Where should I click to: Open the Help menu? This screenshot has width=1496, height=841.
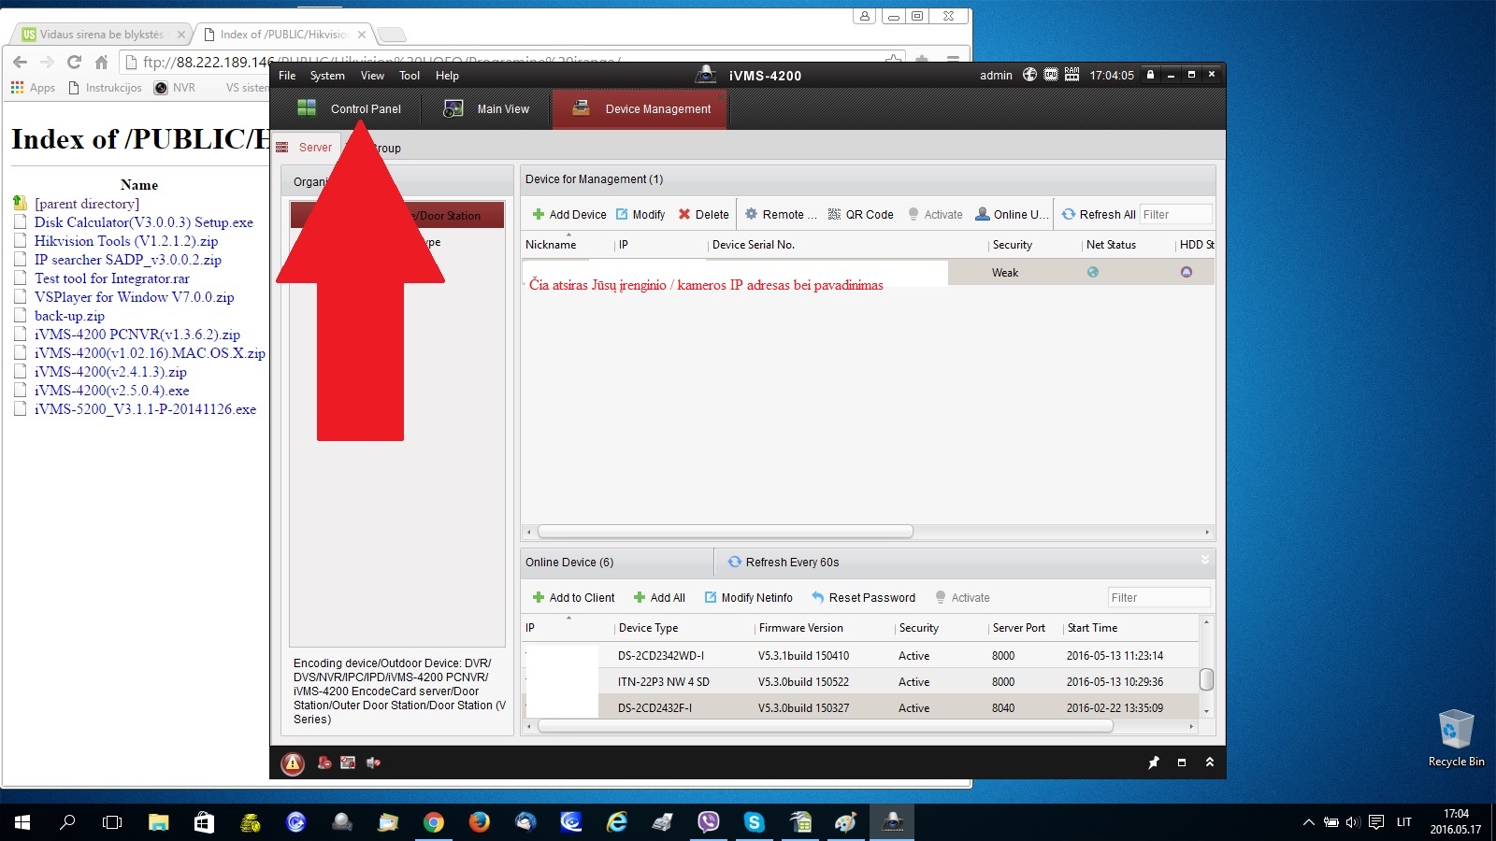pyautogui.click(x=447, y=76)
